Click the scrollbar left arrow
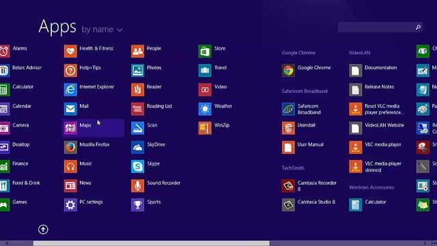 tap(7, 243)
